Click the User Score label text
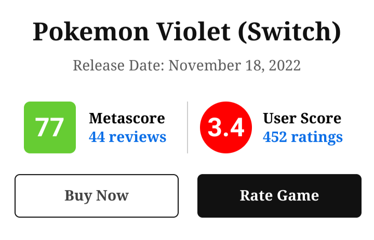374x240 pixels. (302, 118)
